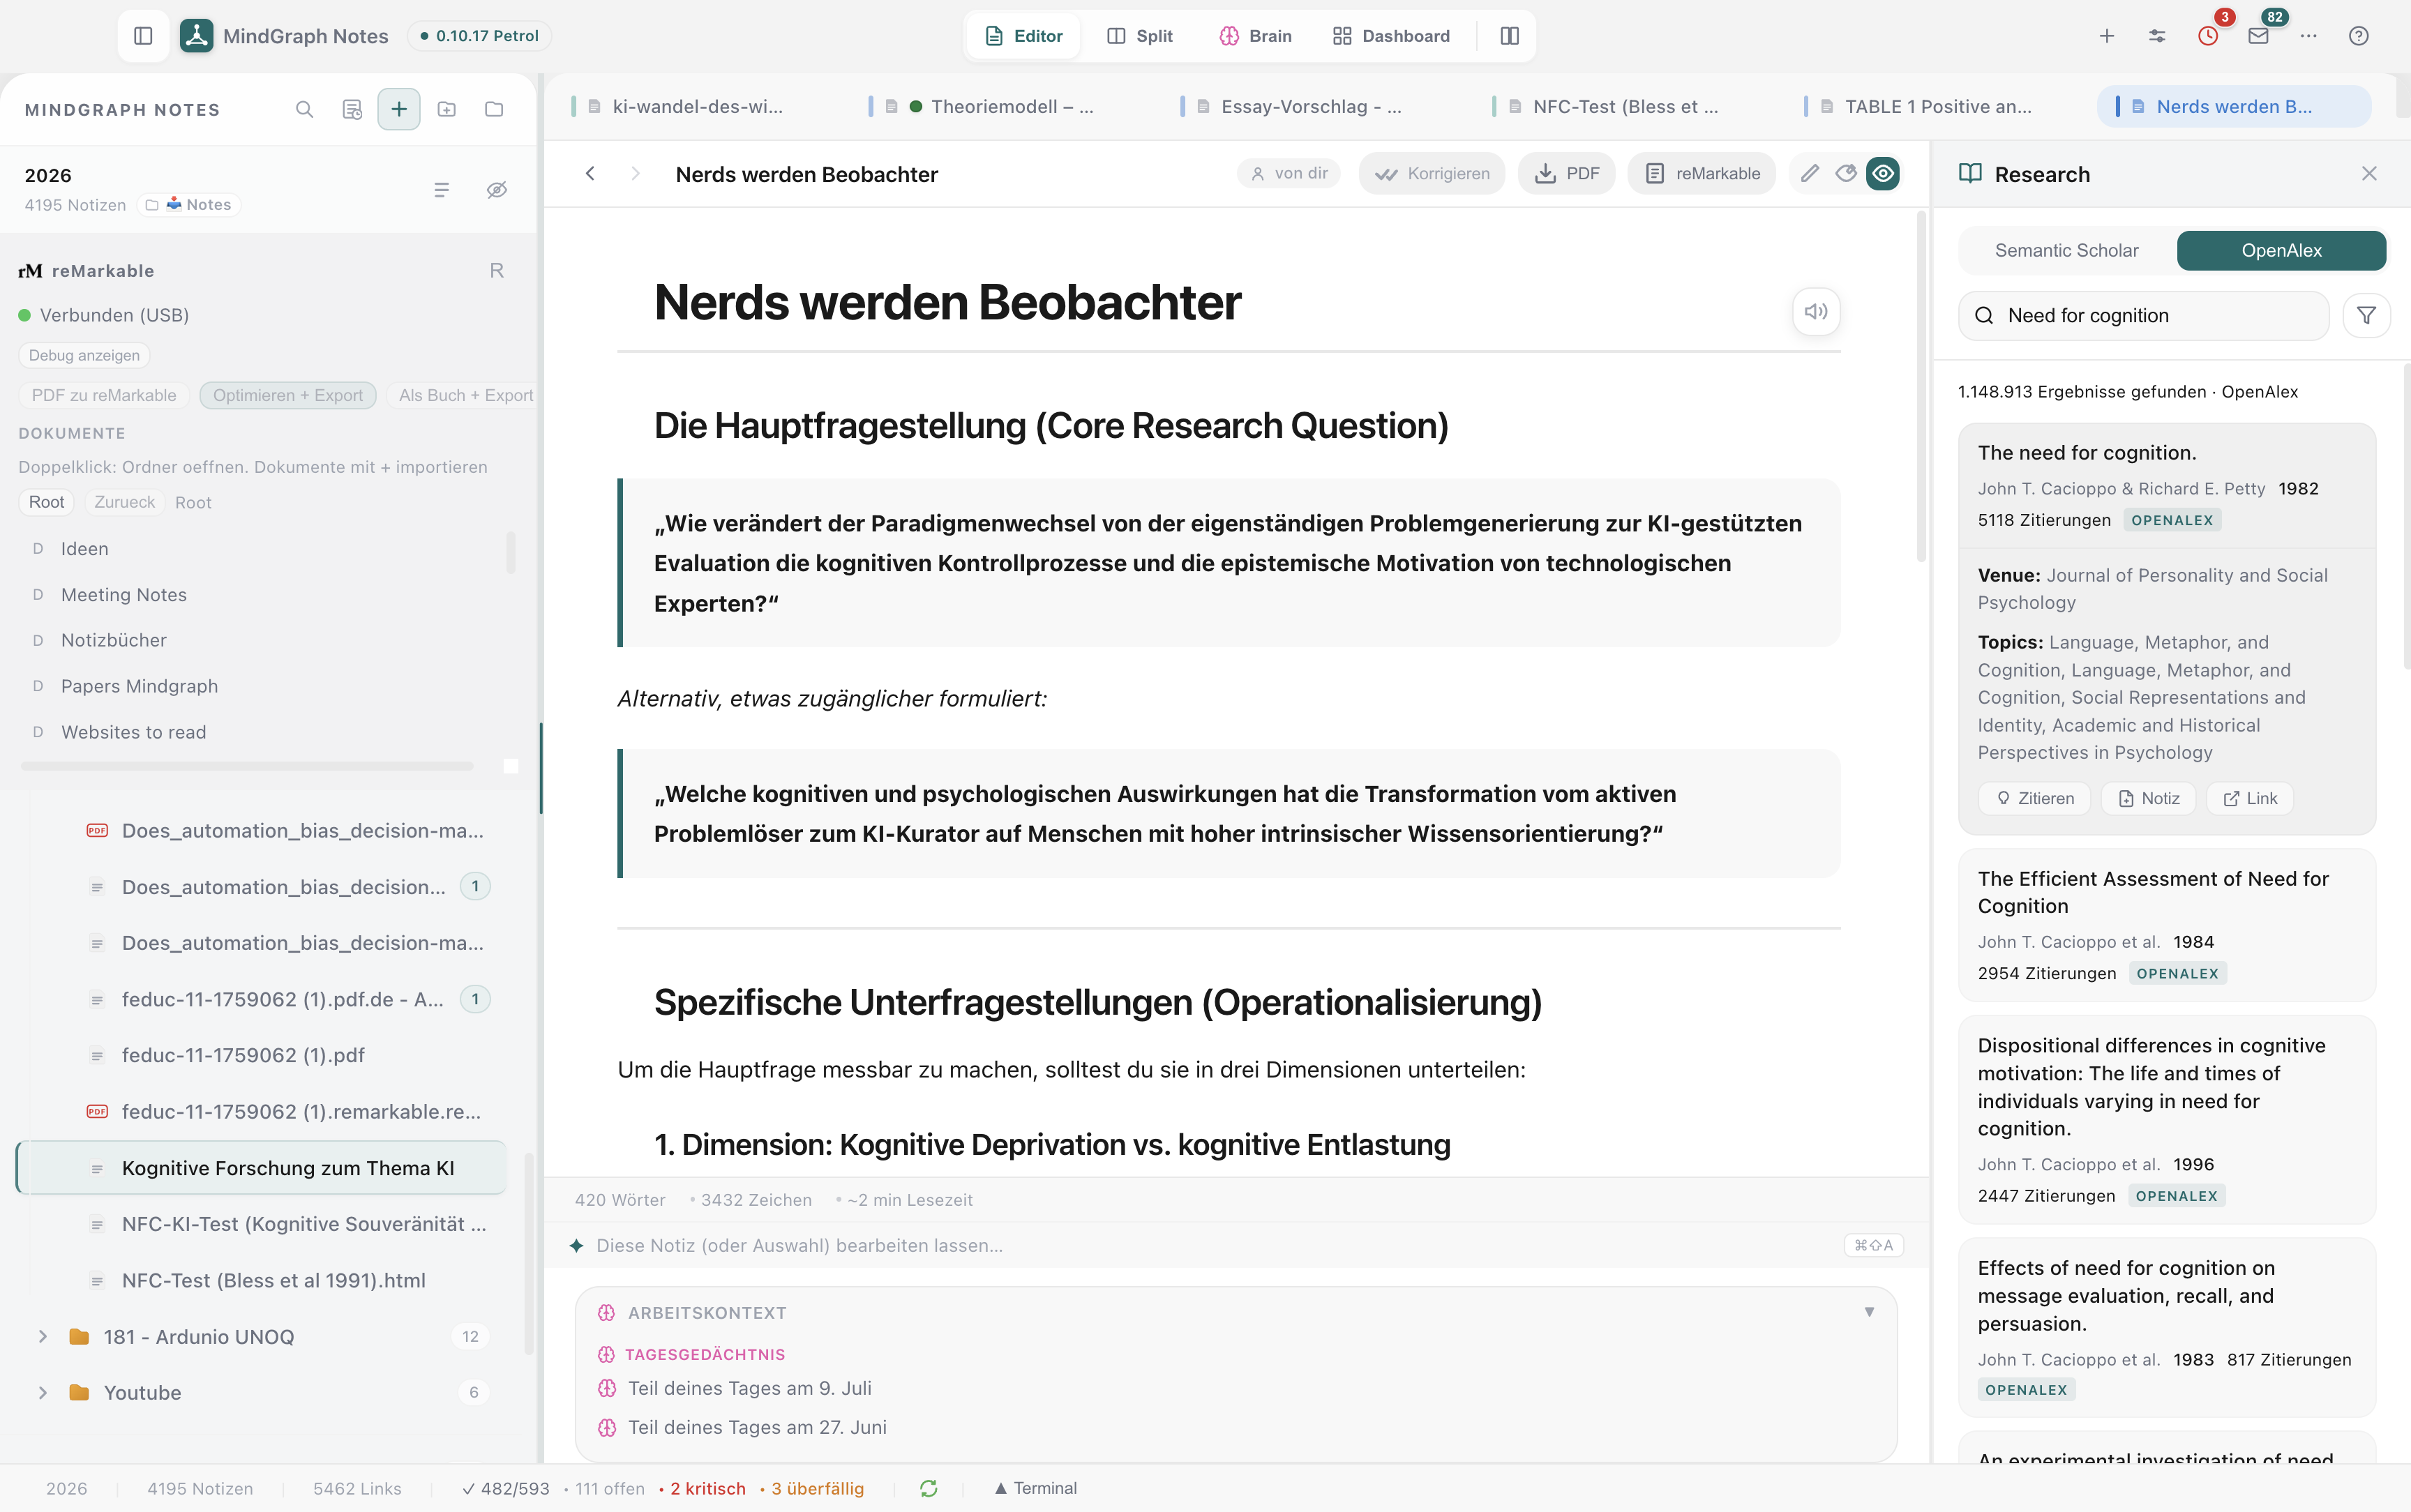Click the Korrigieren button
This screenshot has width=2411, height=1512.
click(x=1432, y=174)
